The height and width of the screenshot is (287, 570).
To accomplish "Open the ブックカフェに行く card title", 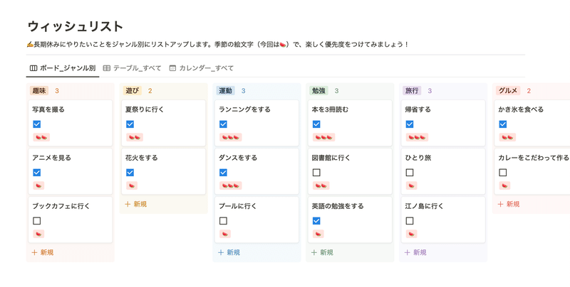I will pos(61,206).
